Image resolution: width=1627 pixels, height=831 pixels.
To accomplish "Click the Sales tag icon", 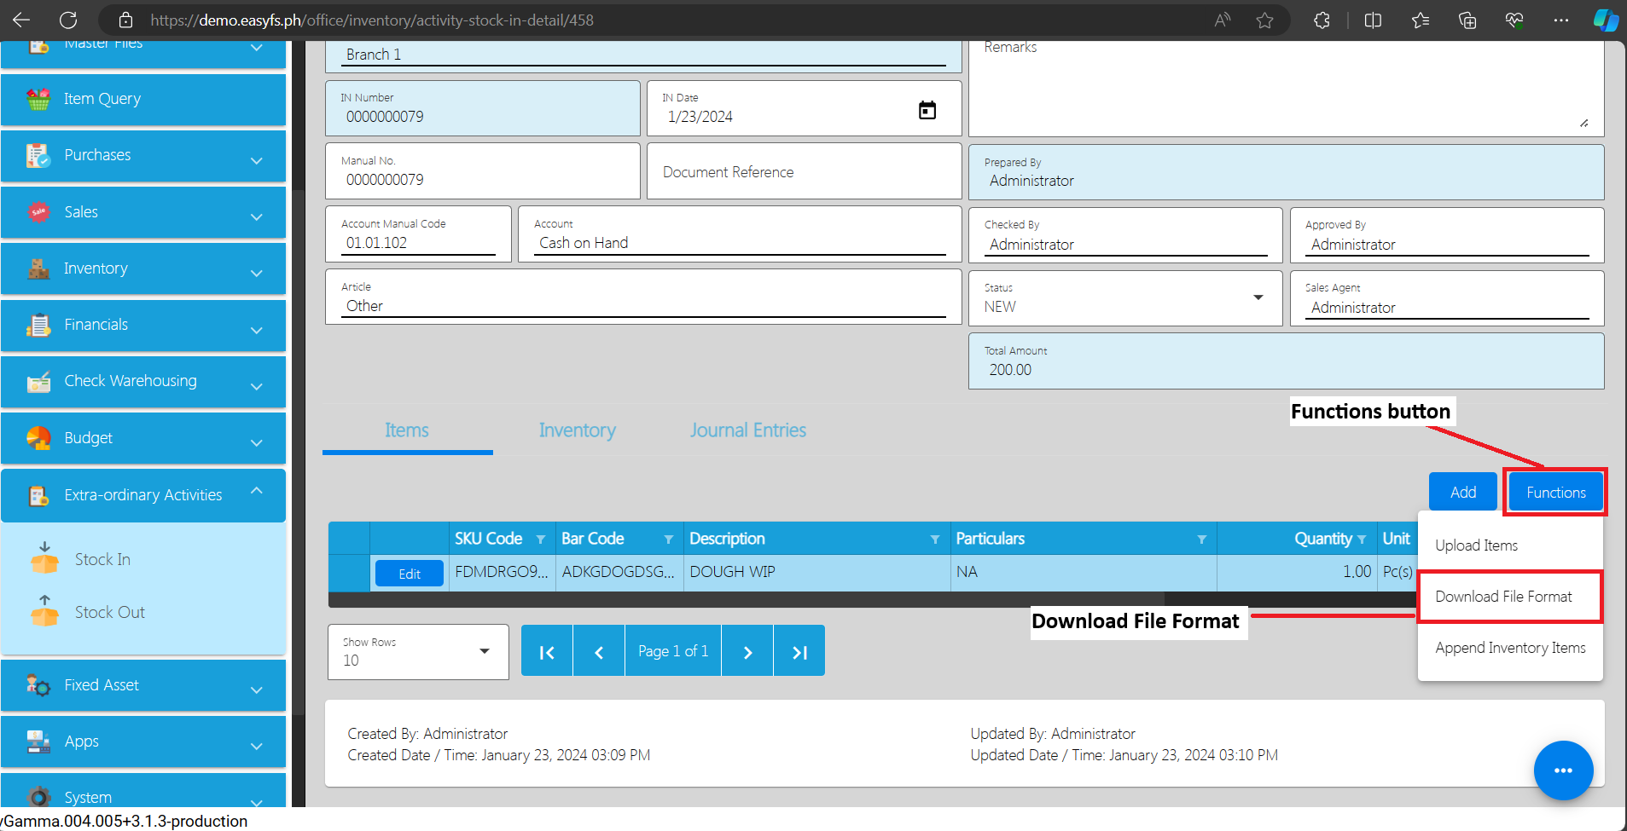I will click(x=38, y=212).
